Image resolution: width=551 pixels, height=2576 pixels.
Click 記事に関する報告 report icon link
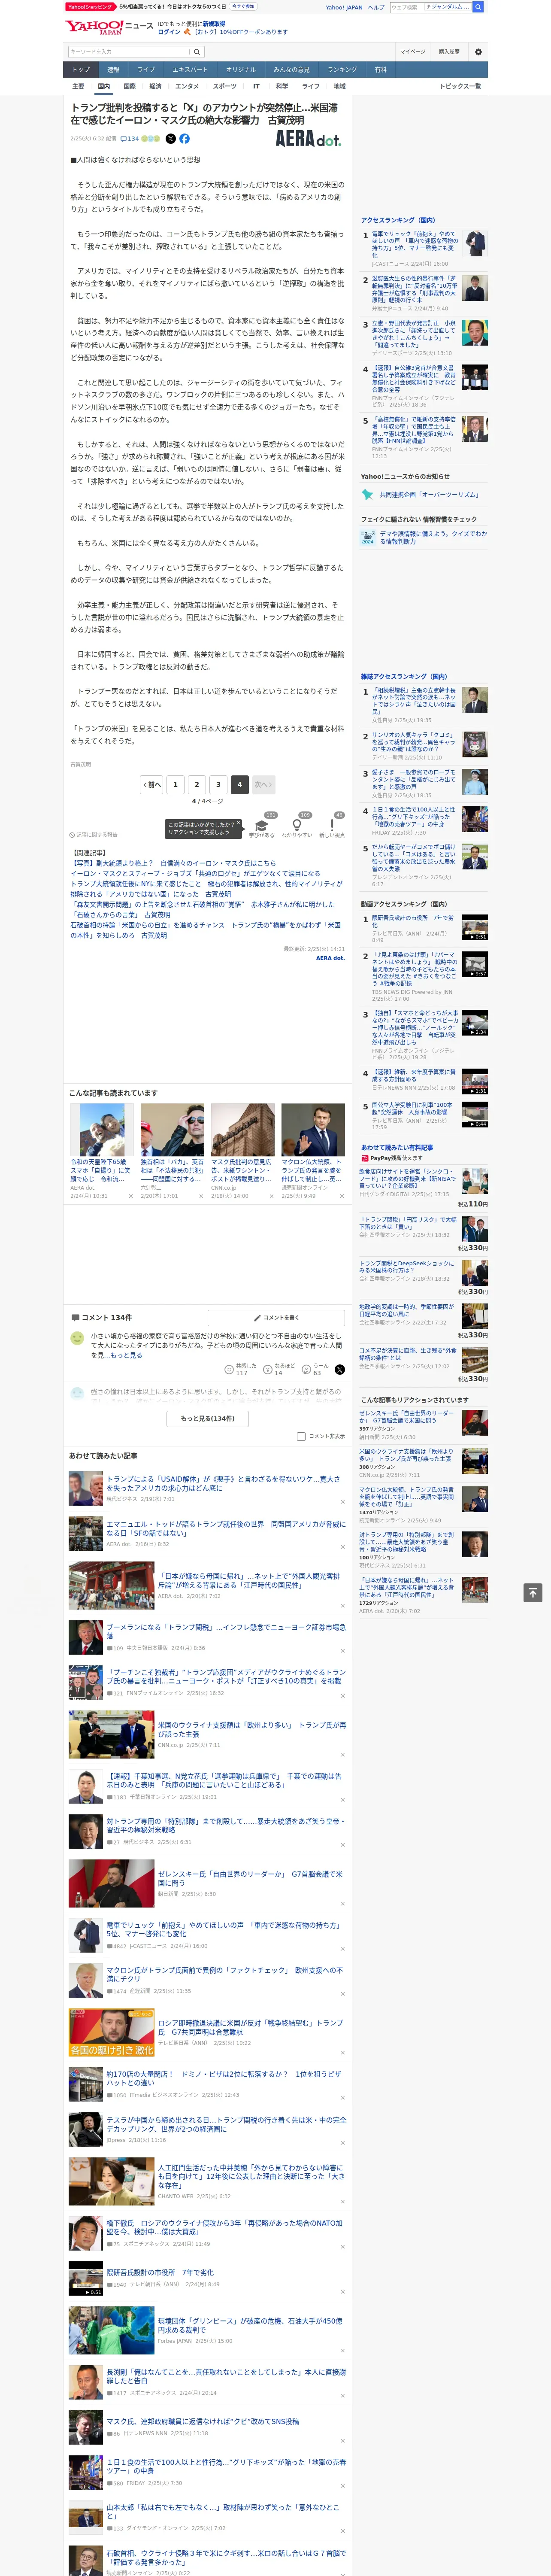[x=93, y=834]
